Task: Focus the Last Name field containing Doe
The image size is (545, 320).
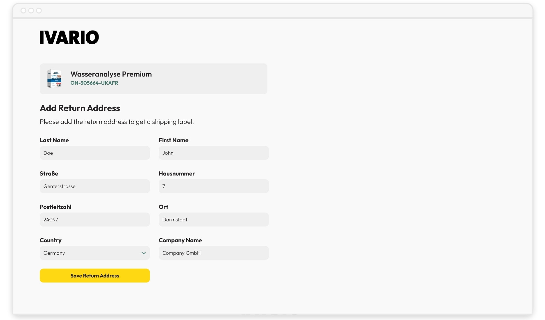Action: point(95,153)
